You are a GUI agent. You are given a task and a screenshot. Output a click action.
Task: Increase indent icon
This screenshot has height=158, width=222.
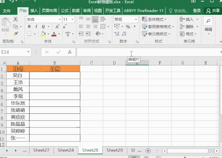coord(88,34)
